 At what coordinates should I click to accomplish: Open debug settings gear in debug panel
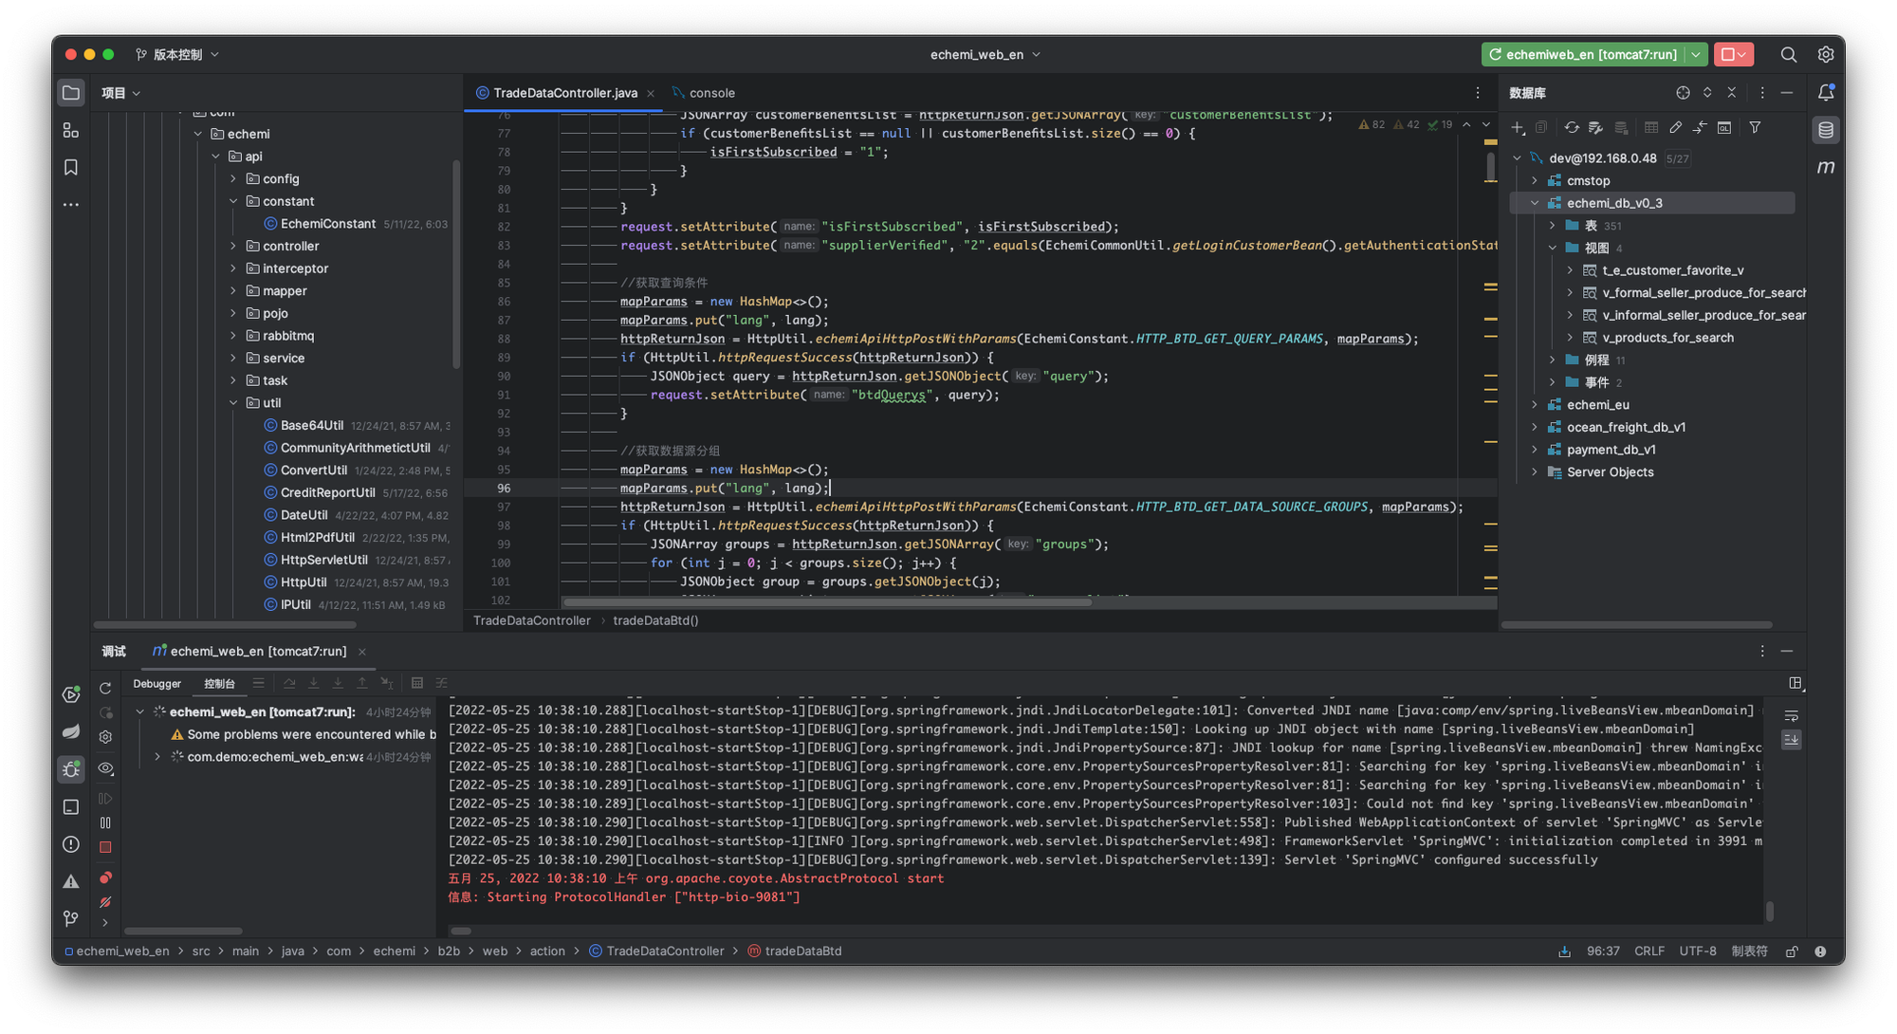[105, 737]
